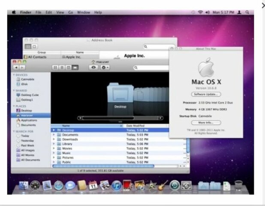Open the Trash in the Dock
Image resolution: width=265 pixels, height=206 pixels.
[239, 185]
